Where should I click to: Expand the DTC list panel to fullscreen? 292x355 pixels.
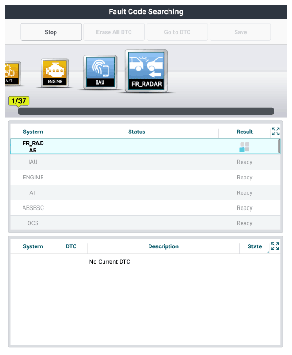point(275,246)
